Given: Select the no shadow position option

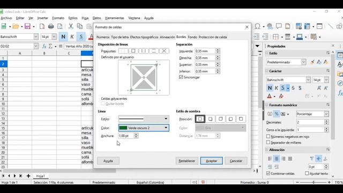Looking at the screenshot, I should (x=200, y=119).
